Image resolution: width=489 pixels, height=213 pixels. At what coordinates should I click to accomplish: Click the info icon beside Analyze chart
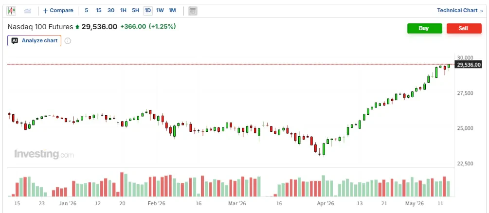tap(68, 41)
